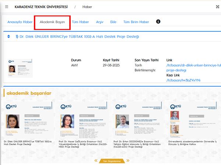The height and width of the screenshot is (165, 221).
Task: Open the Hacer SAĞLAM Erasmus+ card image
Action: click(84, 120)
